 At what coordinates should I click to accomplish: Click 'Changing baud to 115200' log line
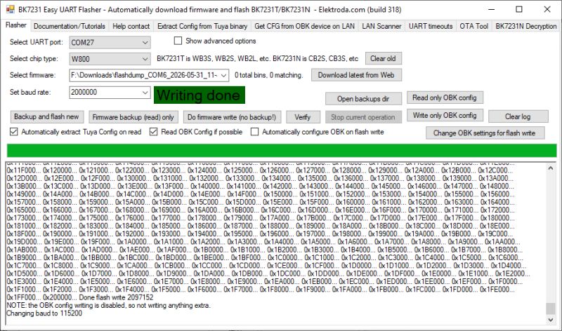coord(44,313)
